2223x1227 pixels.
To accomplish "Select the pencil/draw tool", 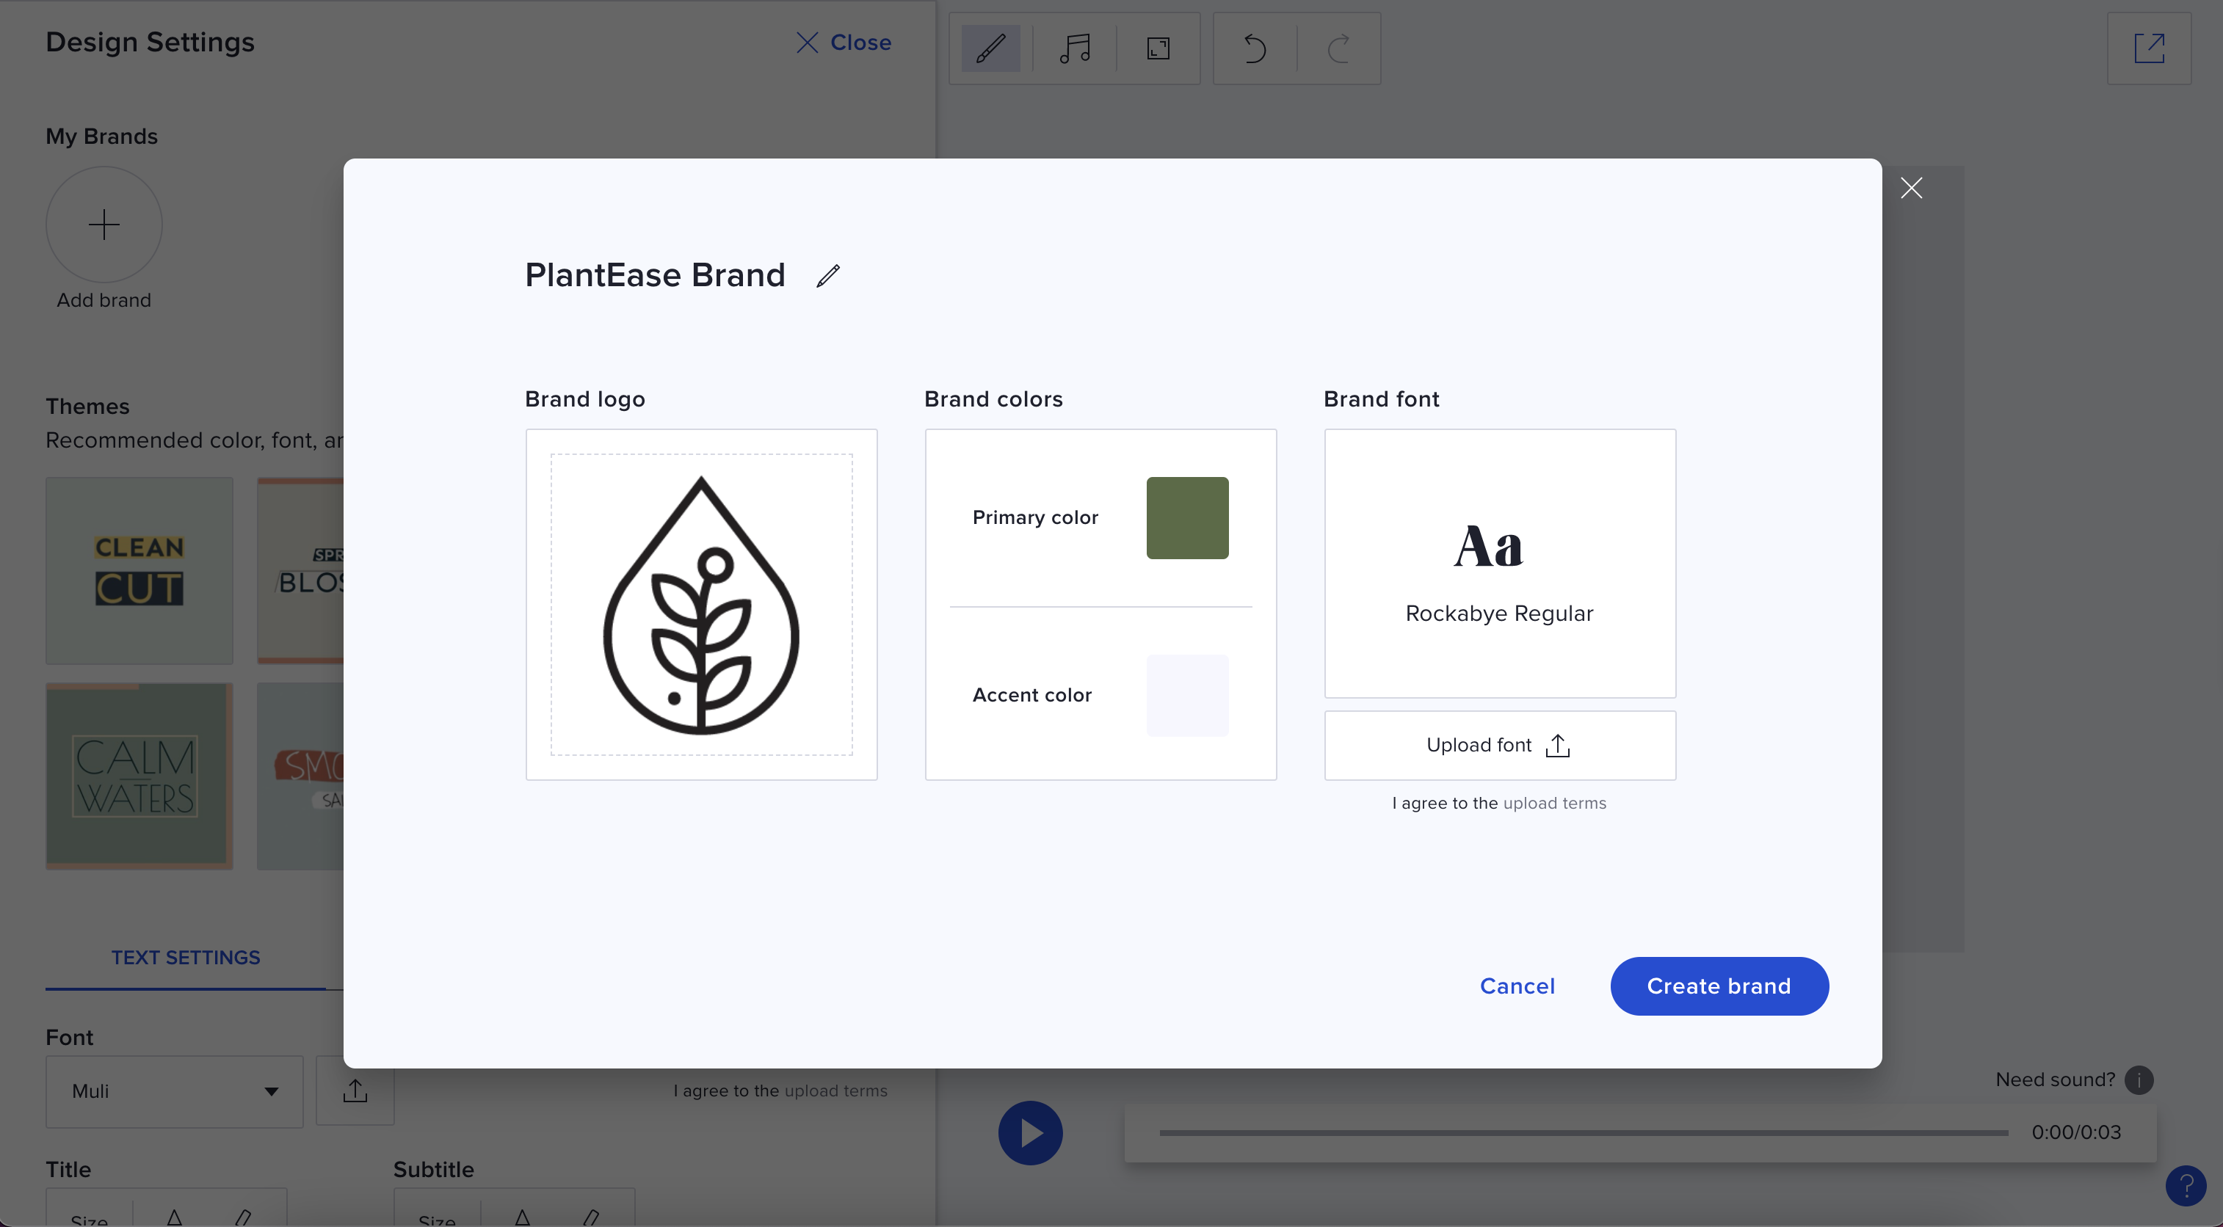I will (988, 47).
